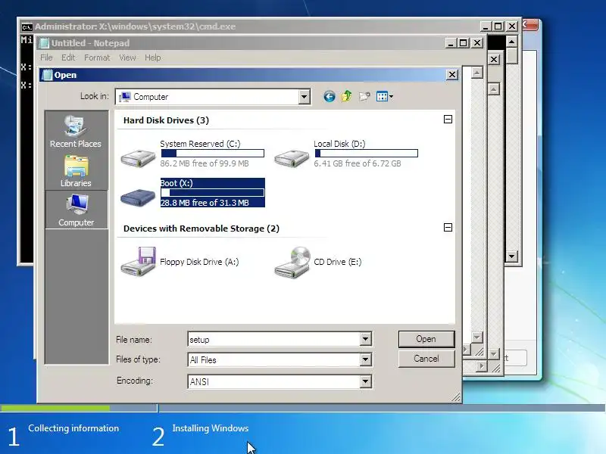Image resolution: width=606 pixels, height=454 pixels.
Task: Select the CD Drive (E:) icon
Action: [292, 262]
